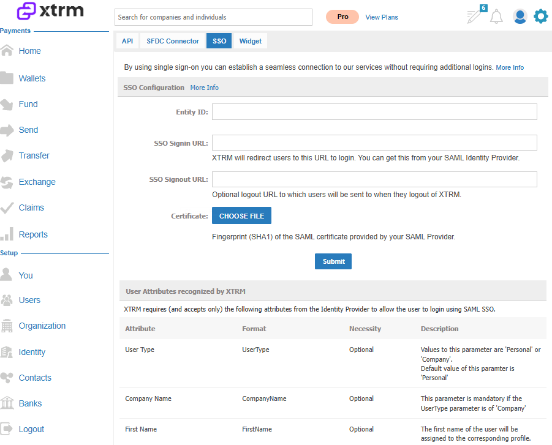Click the xtrm logo
The width and height of the screenshot is (552, 445).
(50, 10)
